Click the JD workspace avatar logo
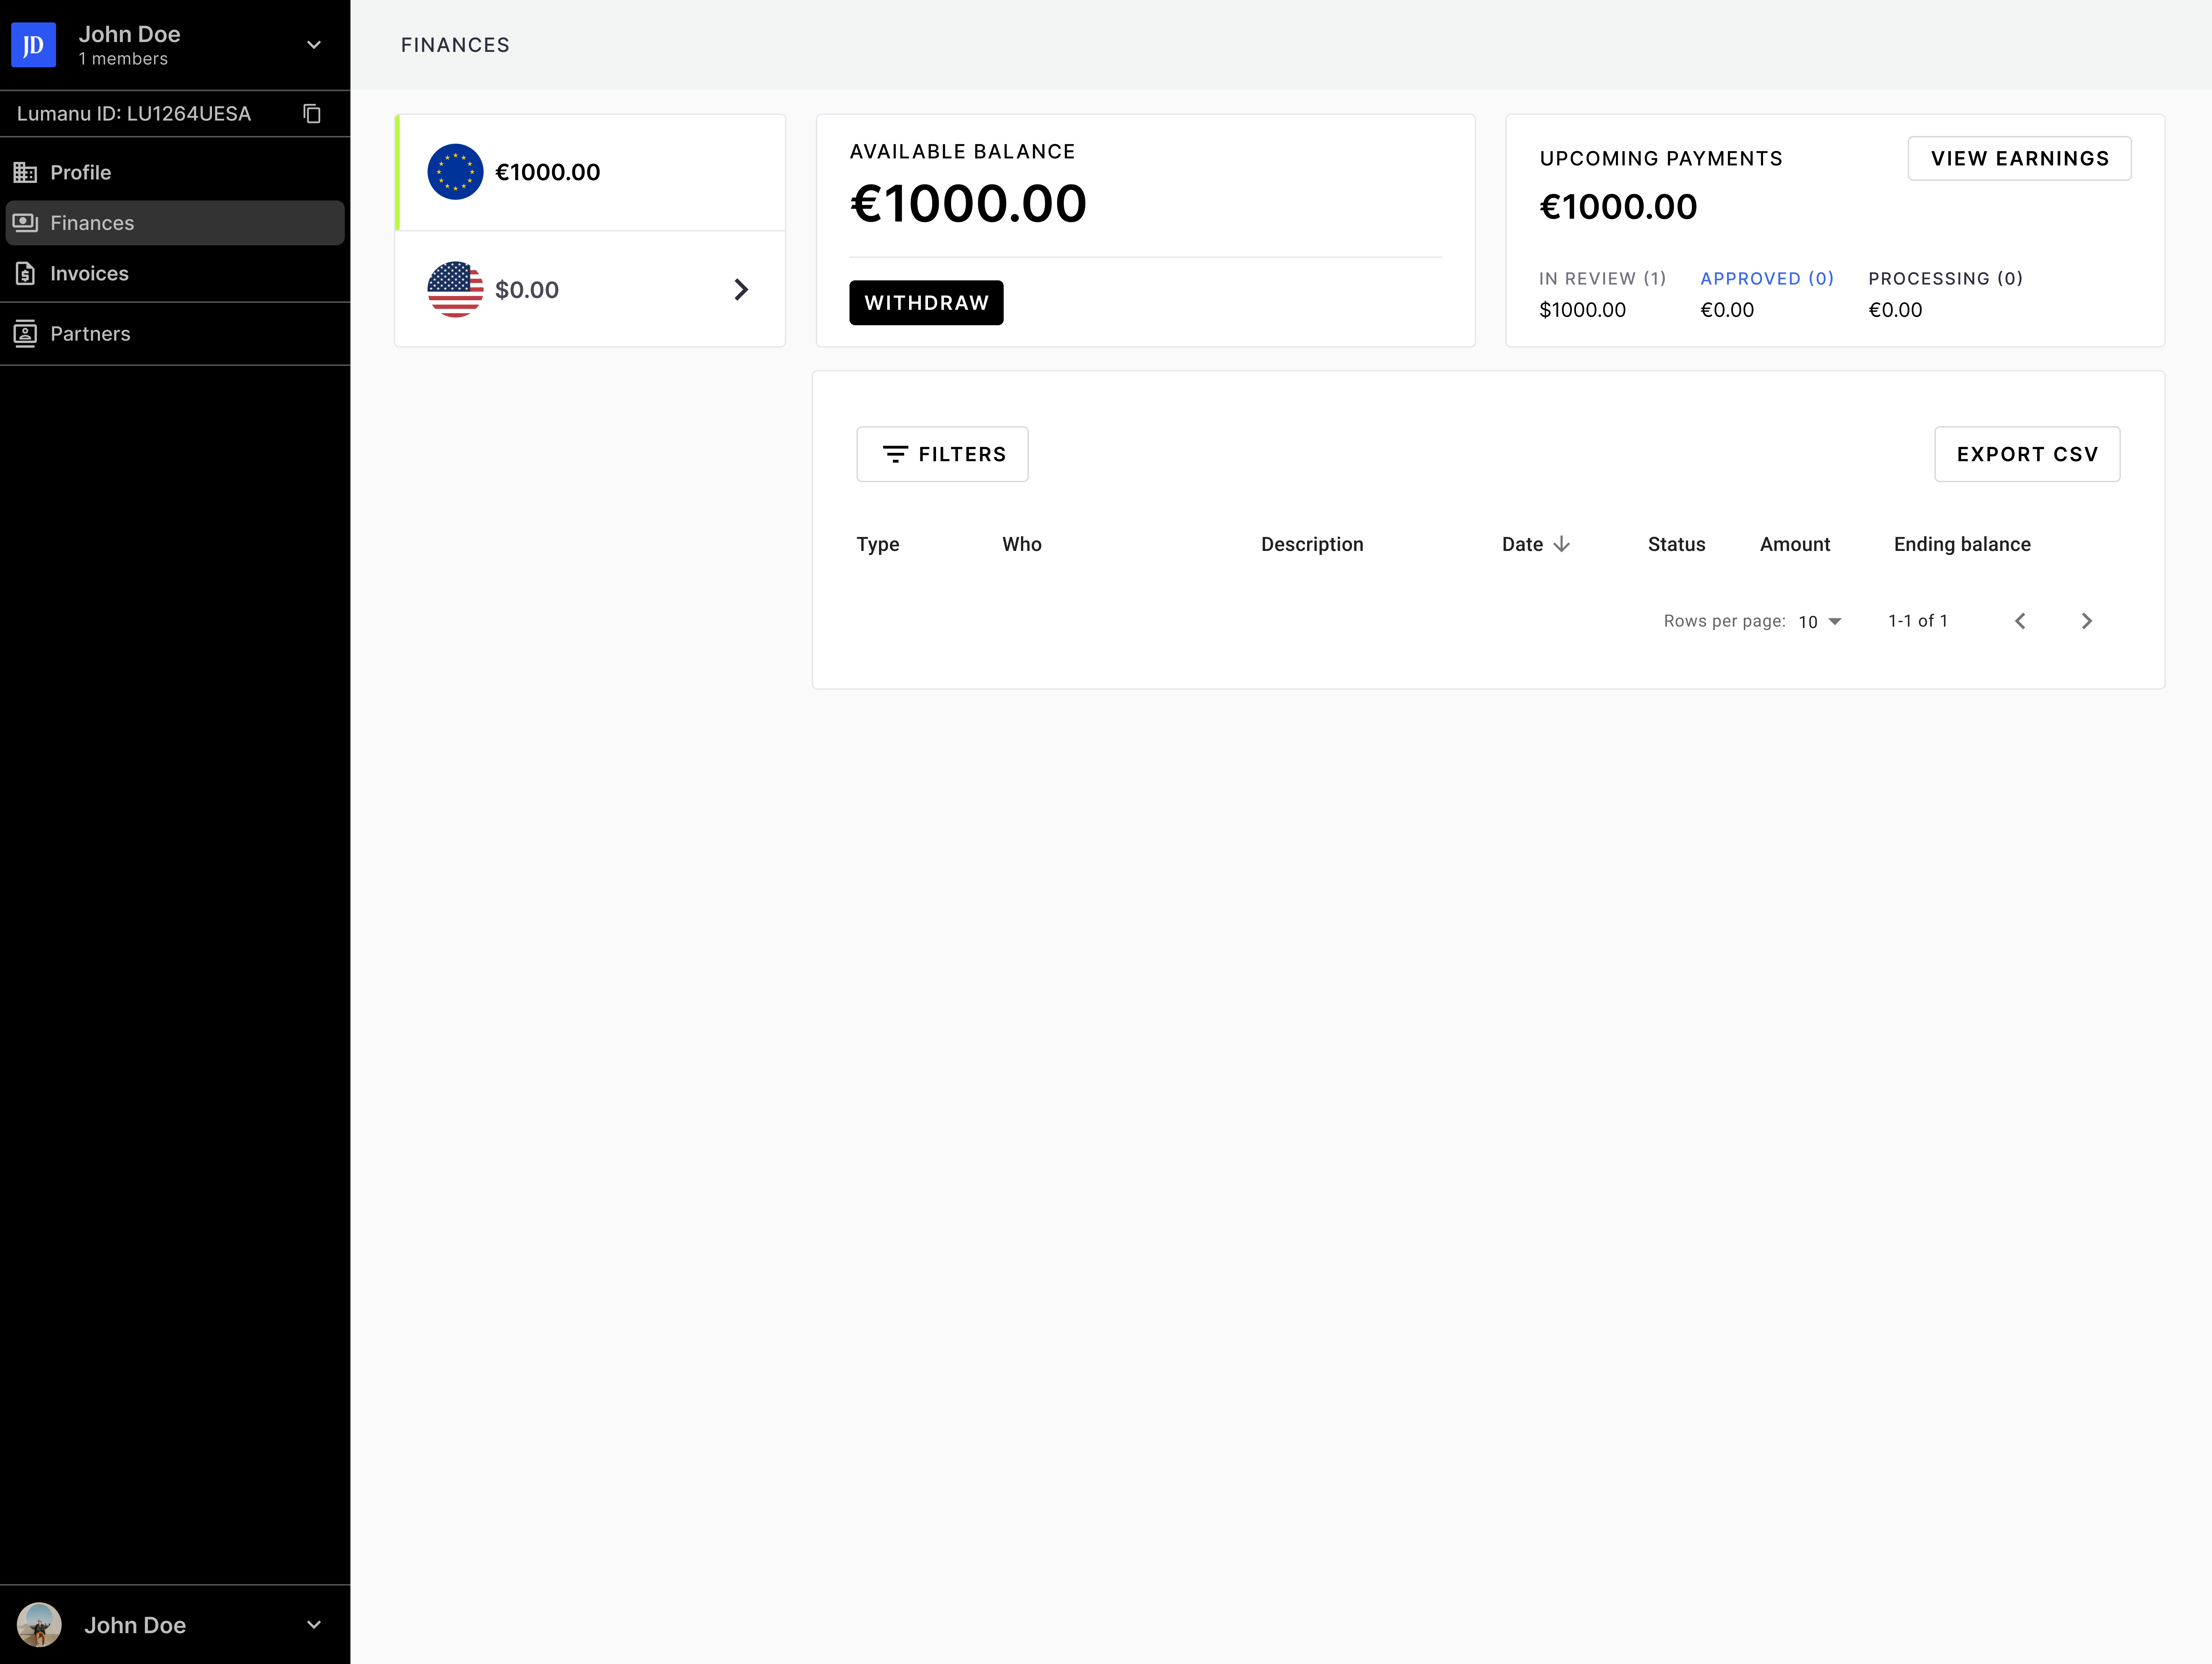This screenshot has width=2212, height=1664. [x=33, y=45]
